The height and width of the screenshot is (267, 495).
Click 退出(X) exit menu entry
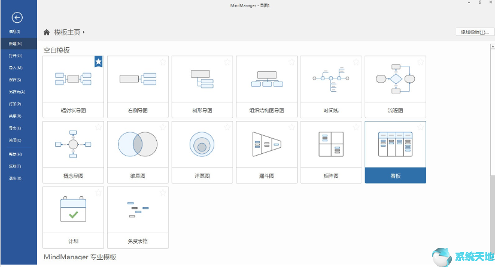pyautogui.click(x=15, y=178)
